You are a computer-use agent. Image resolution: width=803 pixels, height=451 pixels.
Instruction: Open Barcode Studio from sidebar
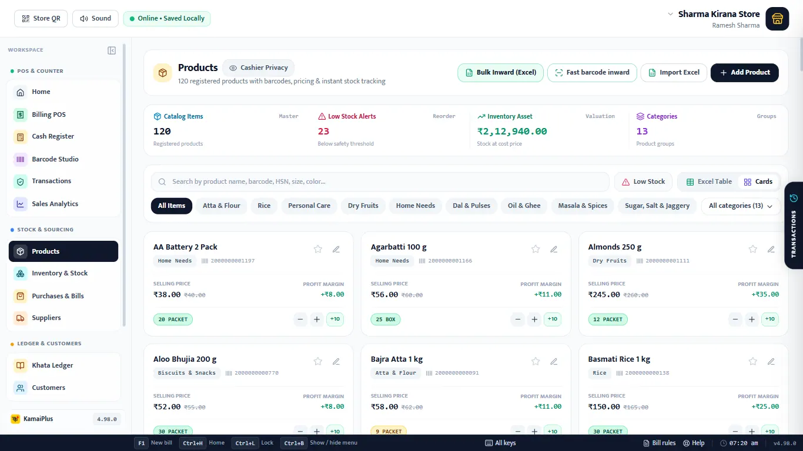[63, 159]
